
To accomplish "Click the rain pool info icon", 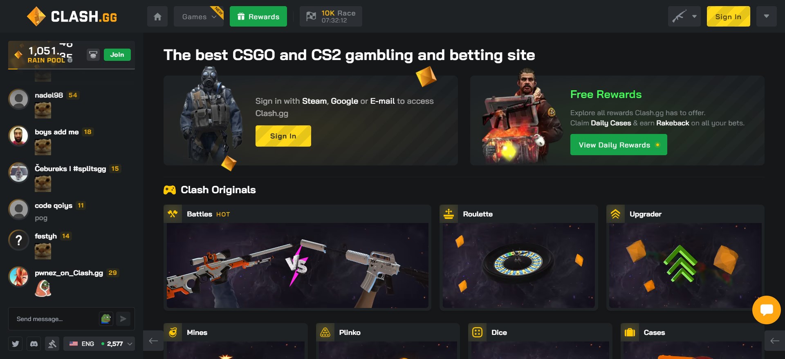I will [x=70, y=60].
